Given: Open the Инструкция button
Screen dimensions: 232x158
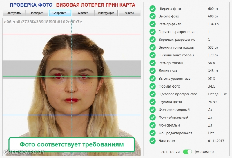Looking at the screenshot, I should pos(106,13).
